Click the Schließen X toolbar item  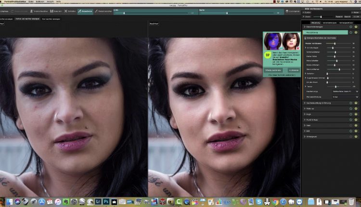(x=70, y=11)
